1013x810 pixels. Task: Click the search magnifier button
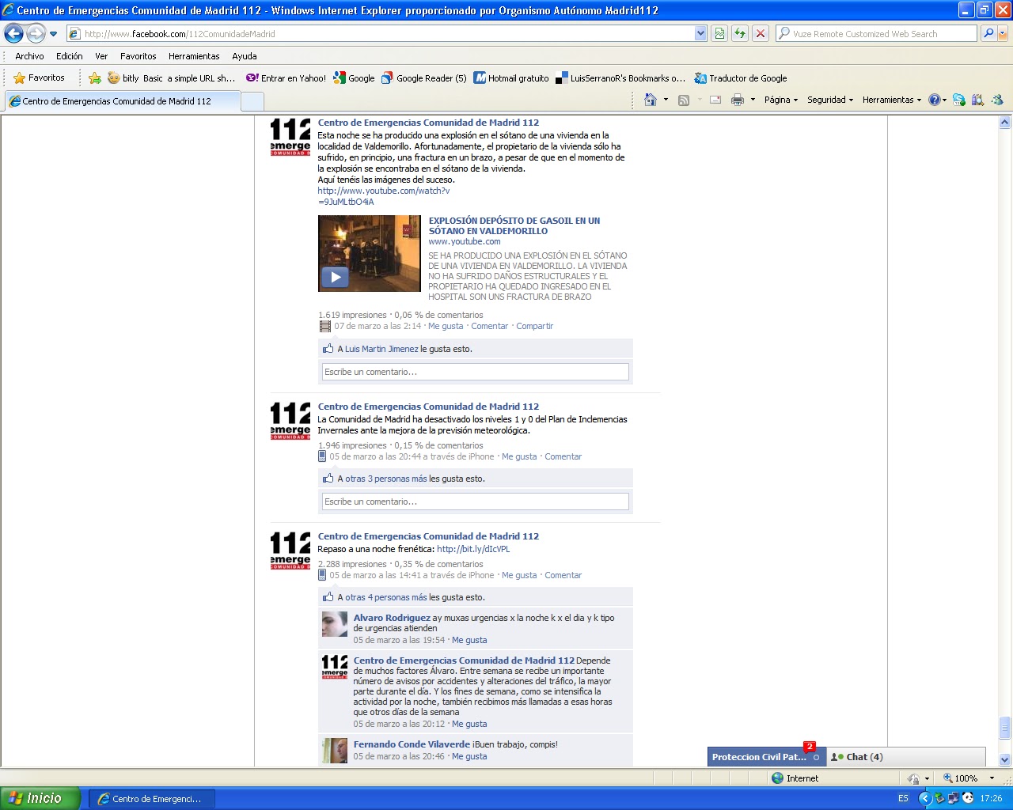coord(988,33)
